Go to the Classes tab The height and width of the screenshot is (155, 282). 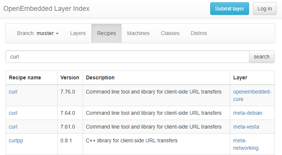(x=170, y=33)
